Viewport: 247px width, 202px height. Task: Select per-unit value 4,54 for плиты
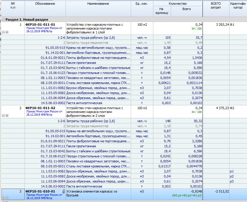click(167, 58)
